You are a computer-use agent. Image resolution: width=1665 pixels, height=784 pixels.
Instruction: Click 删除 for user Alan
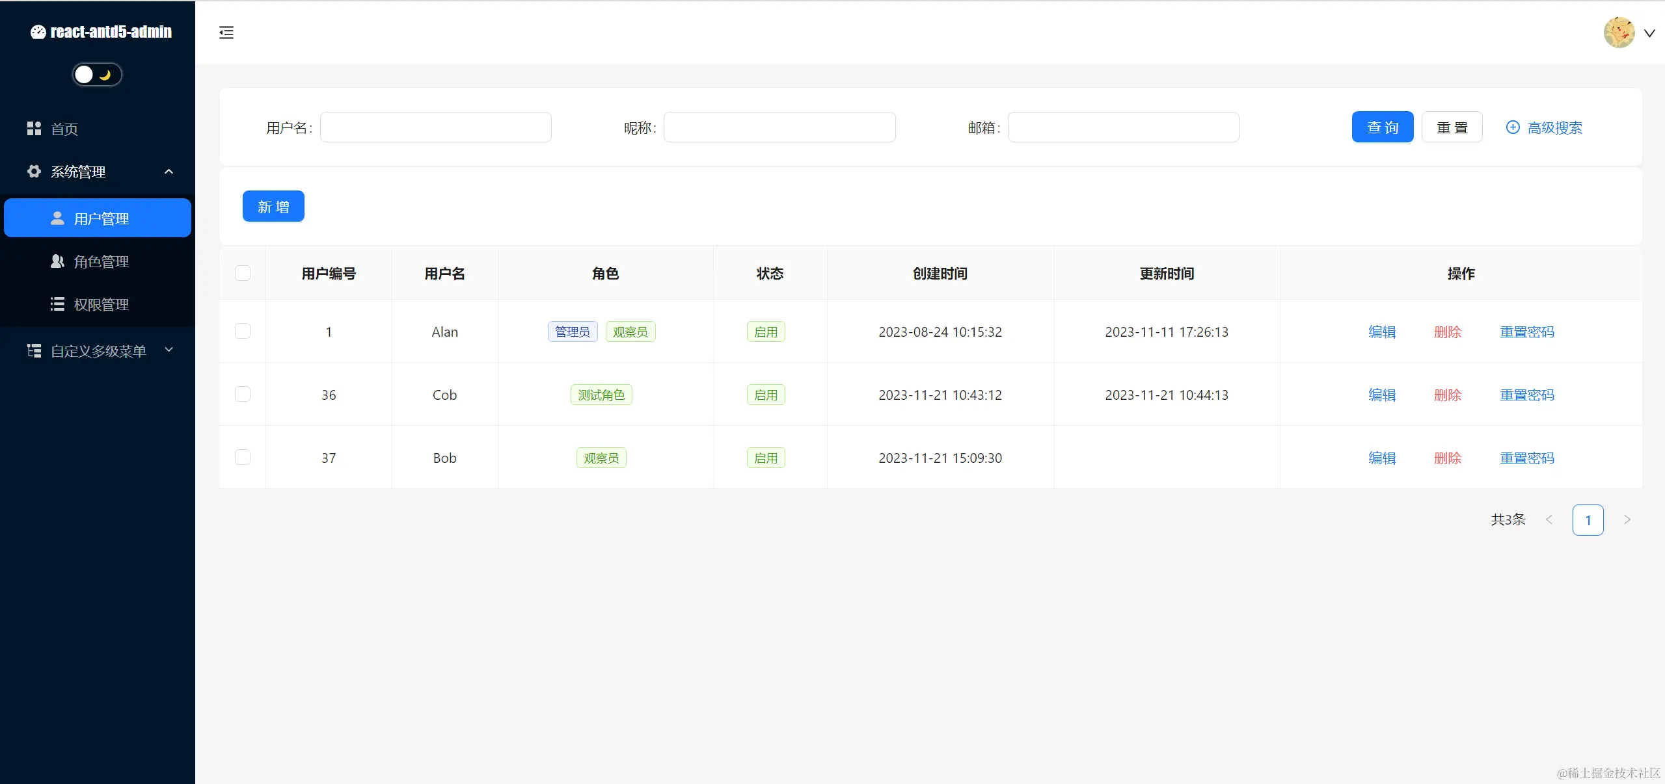[x=1448, y=332]
